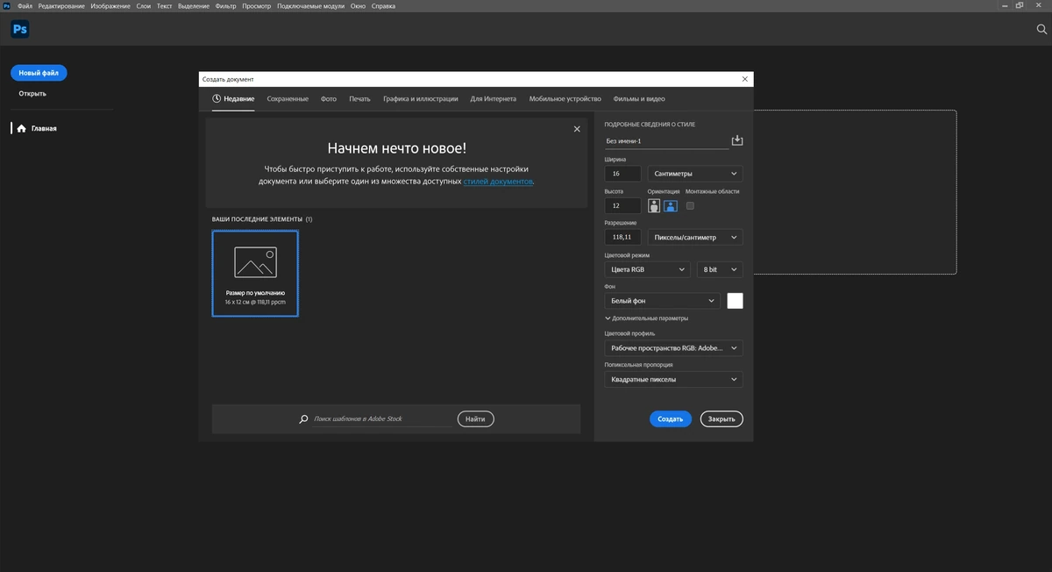This screenshot has width=1052, height=572.
Task: Close the Создать документ dialog via X
Action: pos(745,79)
